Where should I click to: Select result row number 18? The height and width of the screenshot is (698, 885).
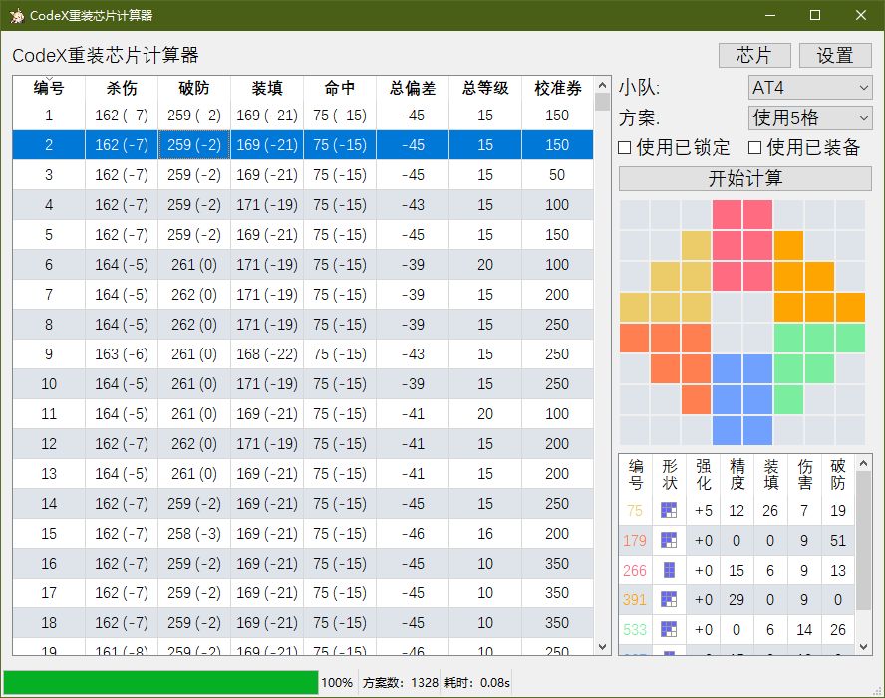(303, 623)
